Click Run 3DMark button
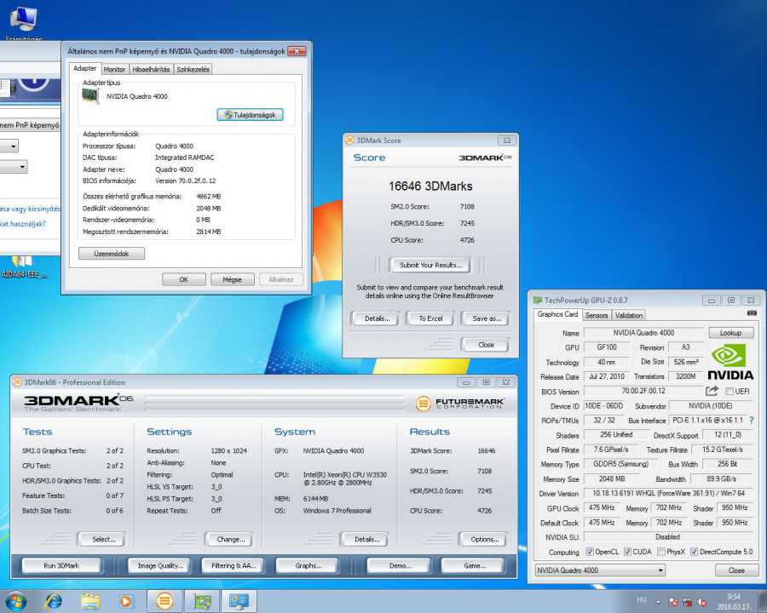The height and width of the screenshot is (613, 767). click(x=61, y=565)
